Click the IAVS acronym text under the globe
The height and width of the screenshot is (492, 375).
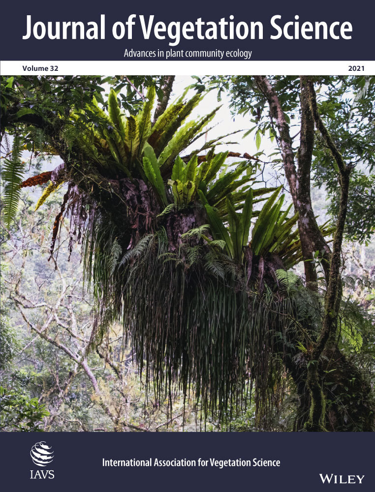(42, 475)
